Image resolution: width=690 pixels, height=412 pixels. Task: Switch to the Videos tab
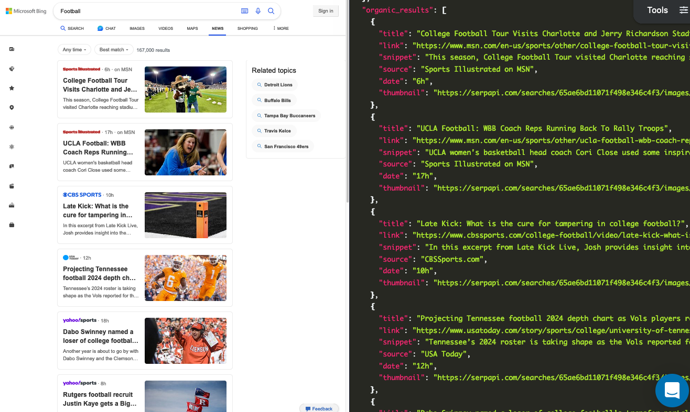[x=166, y=28]
